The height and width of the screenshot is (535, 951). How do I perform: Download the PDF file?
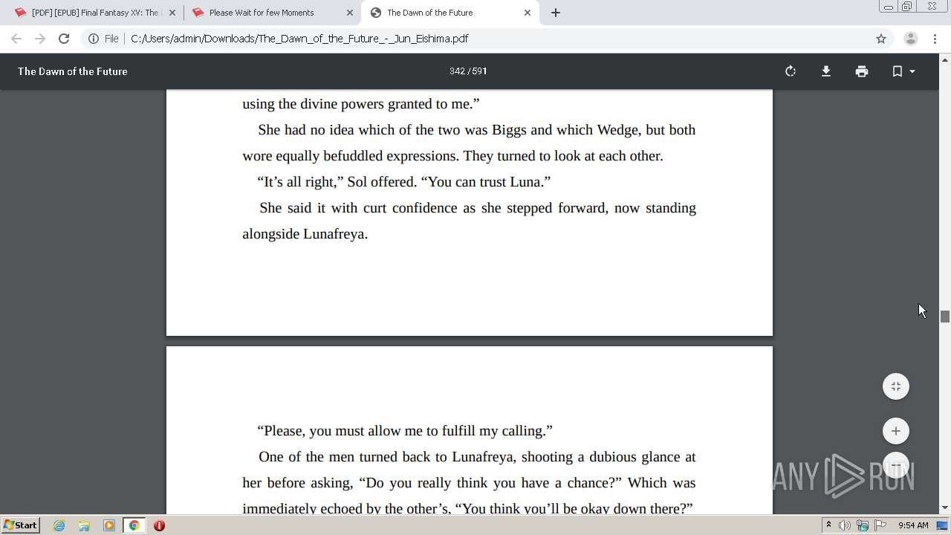click(x=826, y=71)
